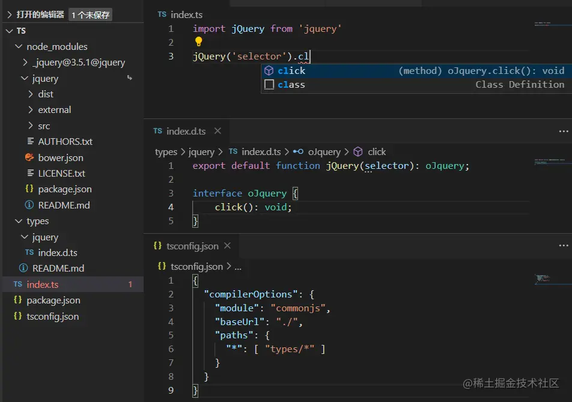
Task: Expand the _jquery@3.5.1@jquery folder
Action: click(25, 62)
